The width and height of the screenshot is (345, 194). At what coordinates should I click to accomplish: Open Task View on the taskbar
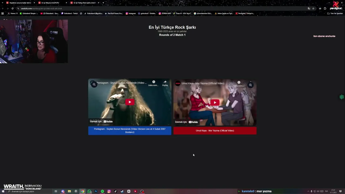point(56,191)
